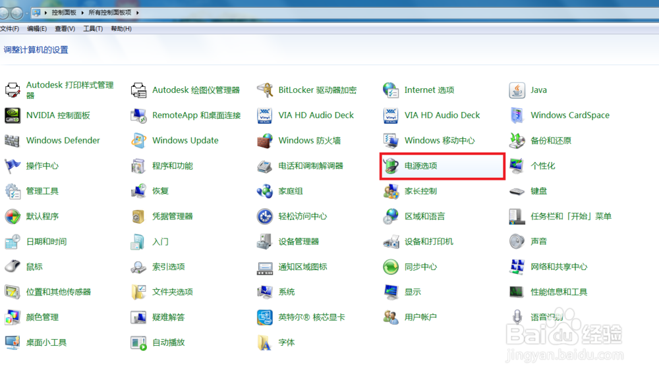This screenshot has height=378, width=659.
Task: Expand arrow after 所有控制面板项 breadcrumb
Action: pyautogui.click(x=138, y=13)
